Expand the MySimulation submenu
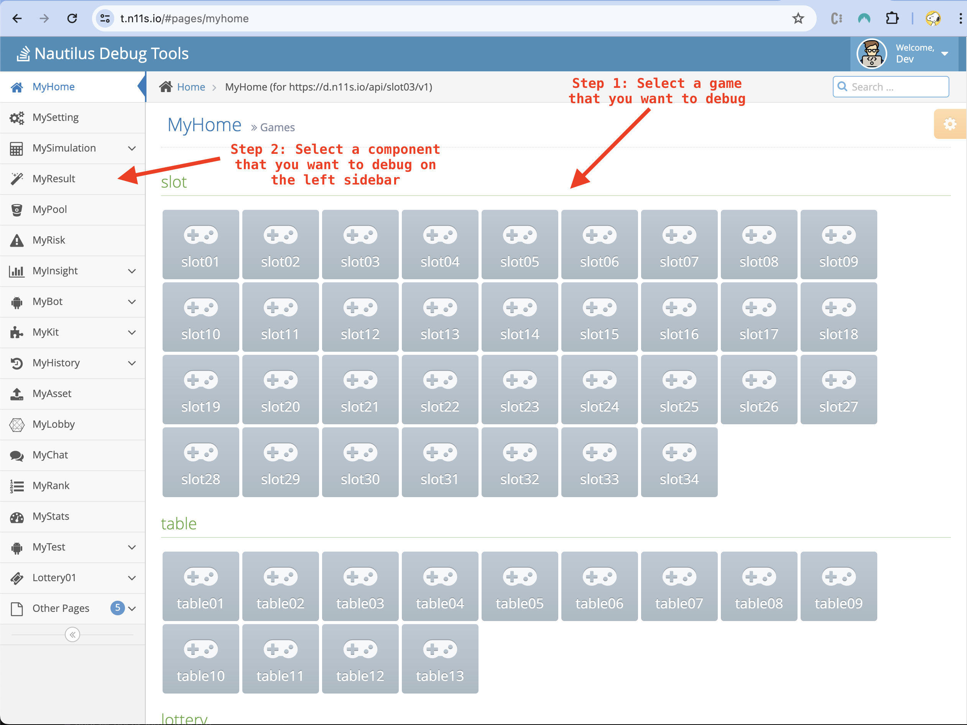Image resolution: width=967 pixels, height=725 pixels. pos(132,148)
